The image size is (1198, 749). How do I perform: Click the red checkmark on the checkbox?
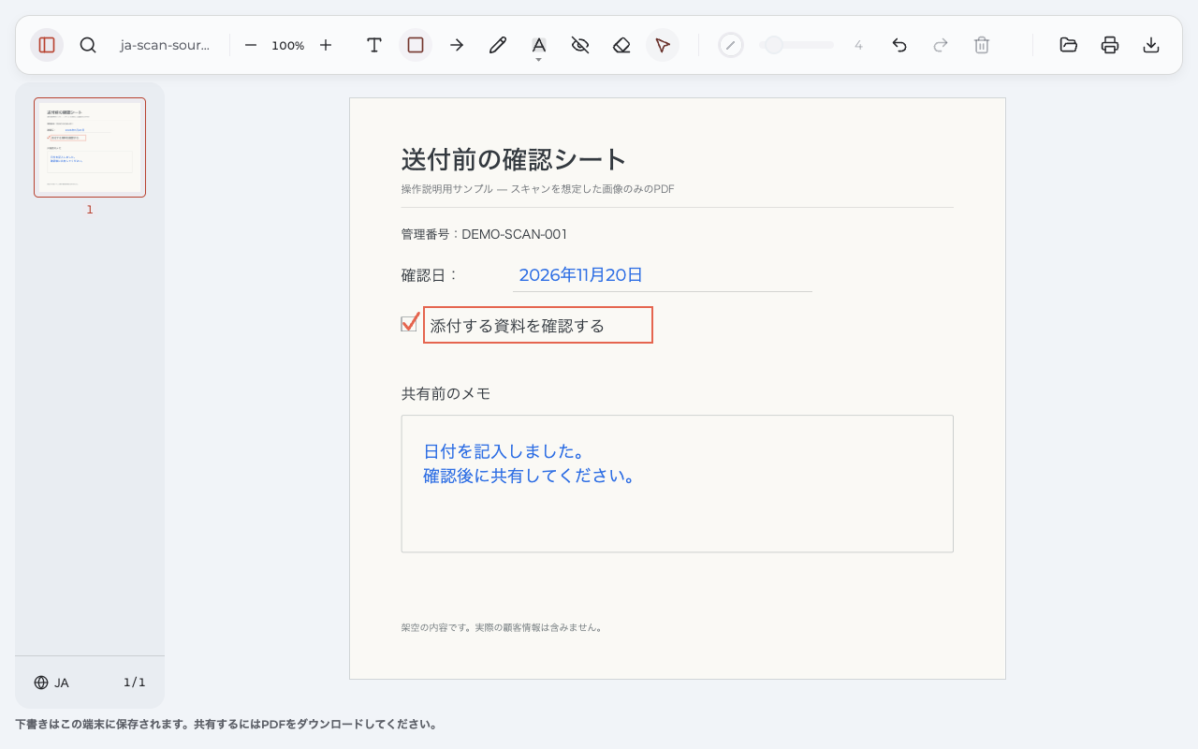[411, 321]
